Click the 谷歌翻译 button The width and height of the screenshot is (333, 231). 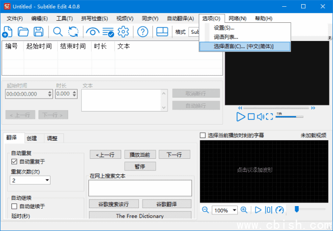coord(166,203)
